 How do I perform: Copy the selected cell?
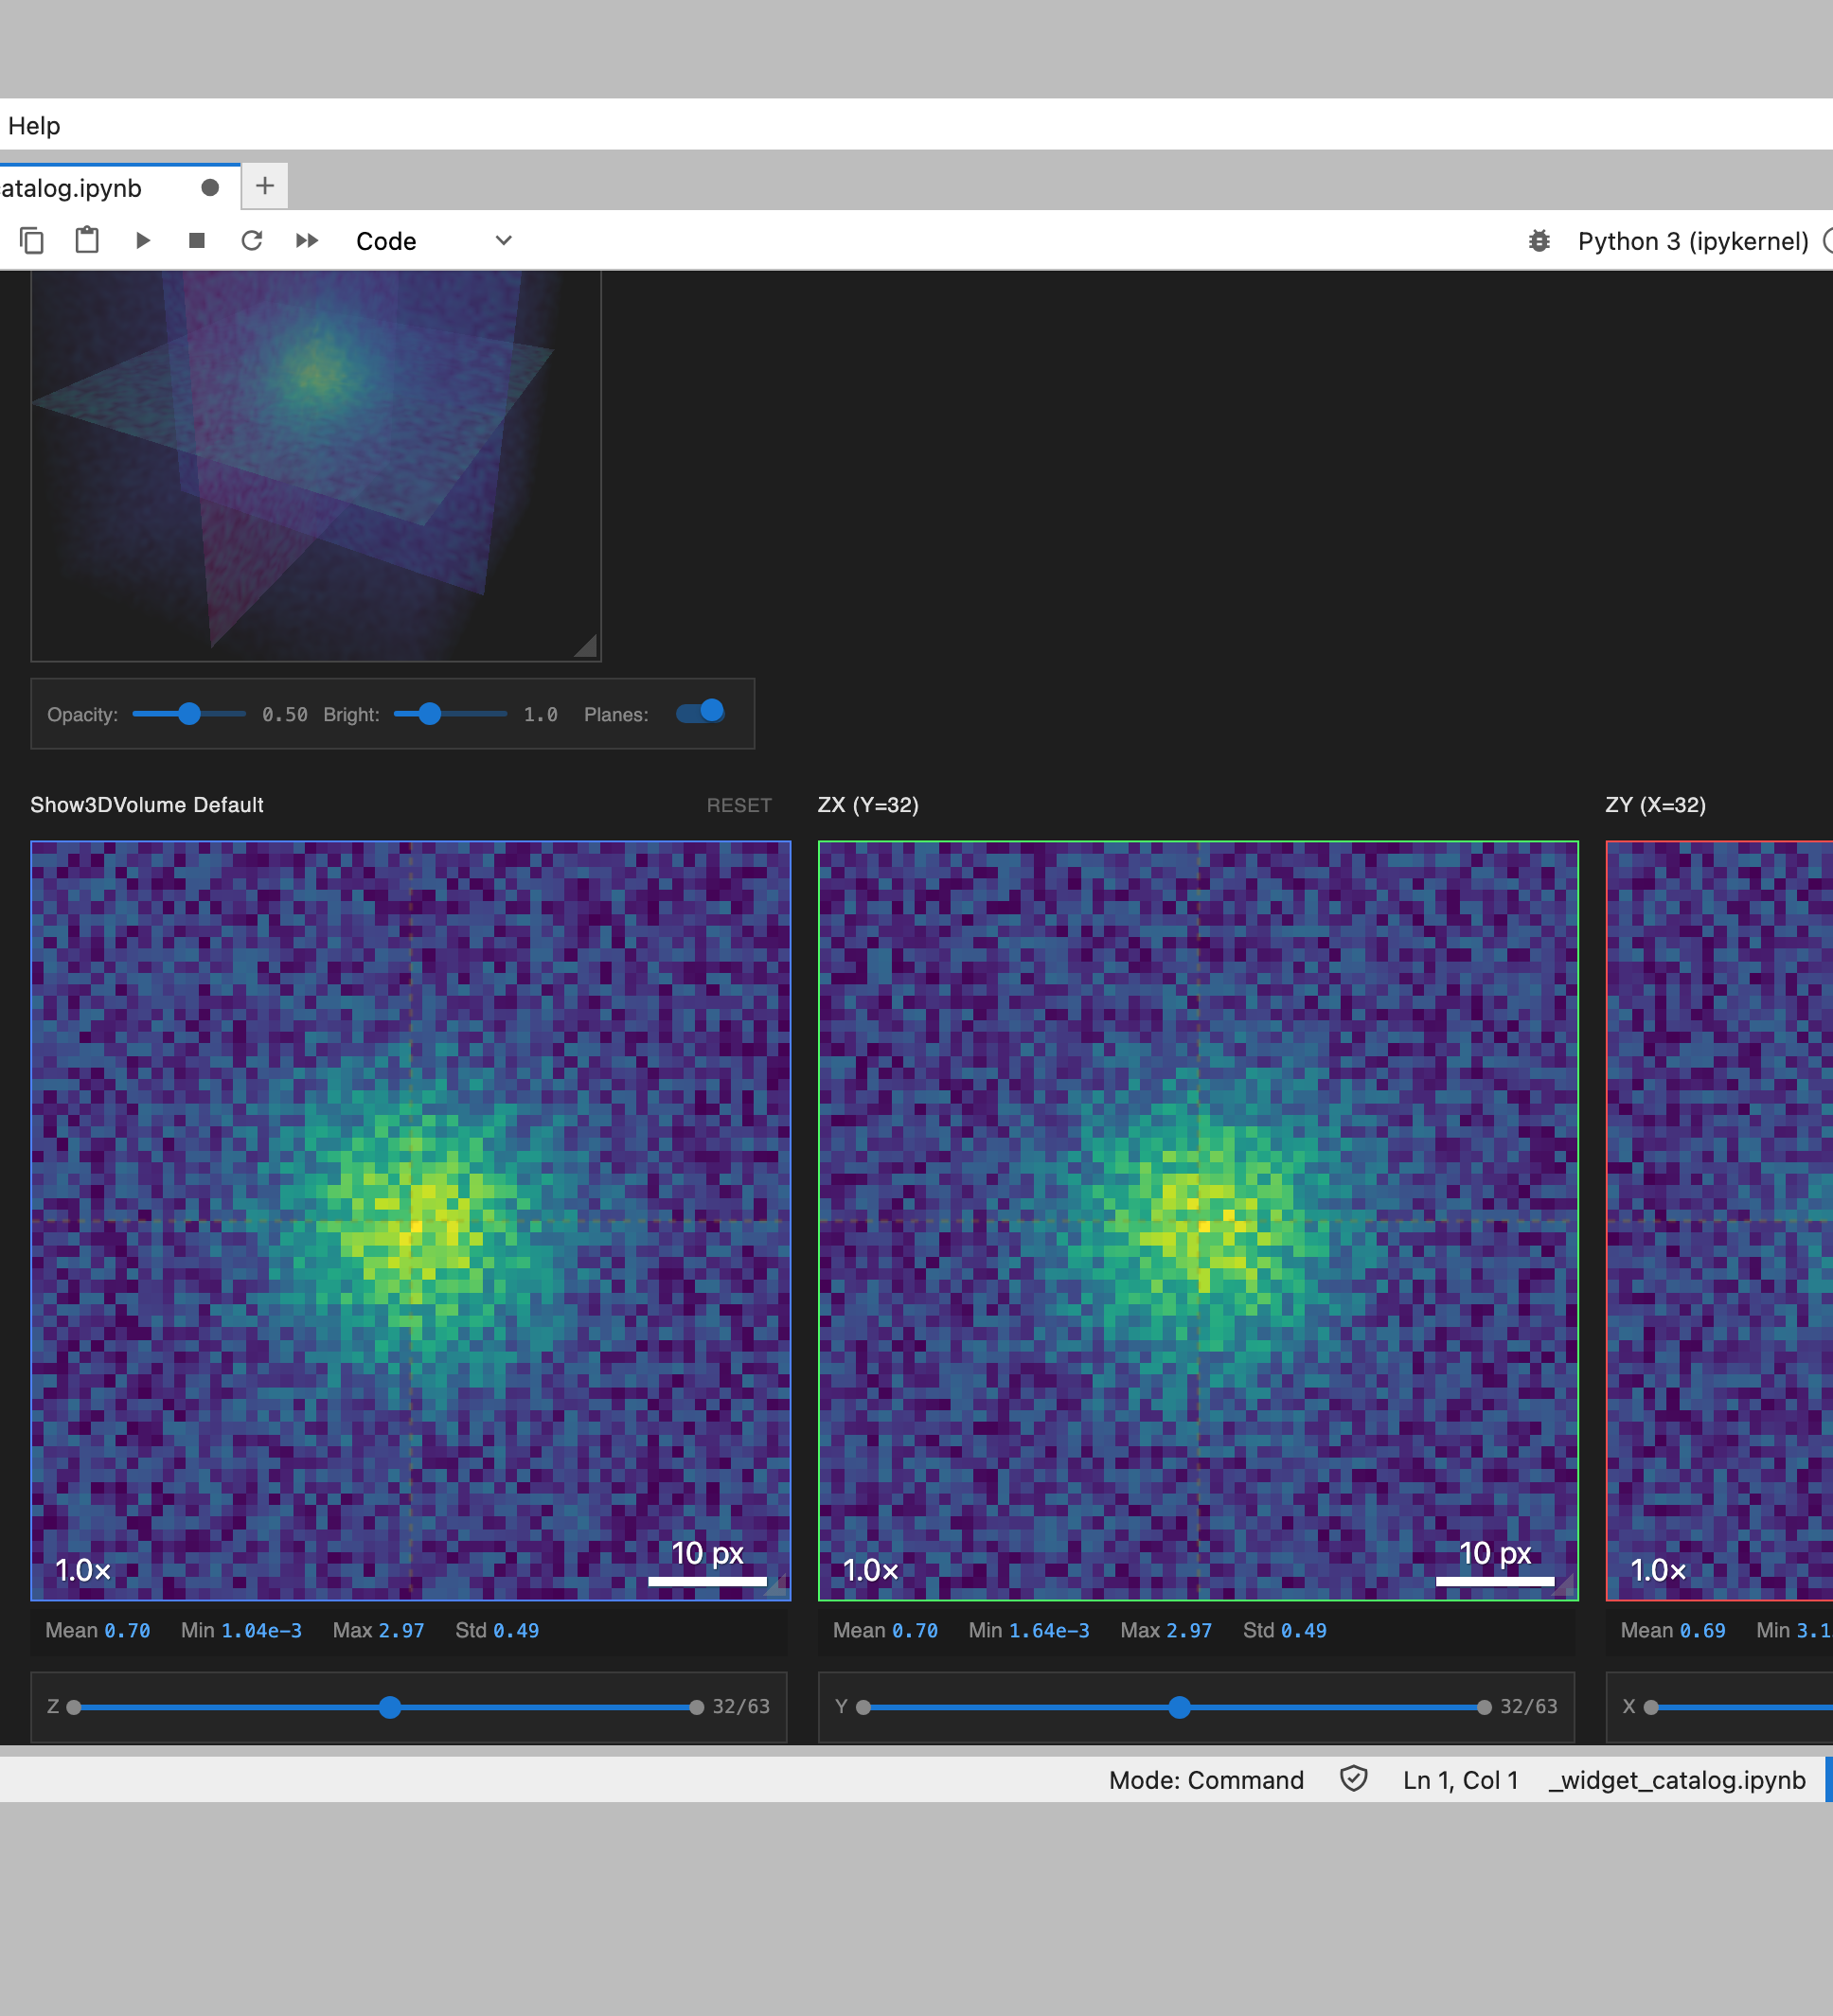[x=31, y=240]
